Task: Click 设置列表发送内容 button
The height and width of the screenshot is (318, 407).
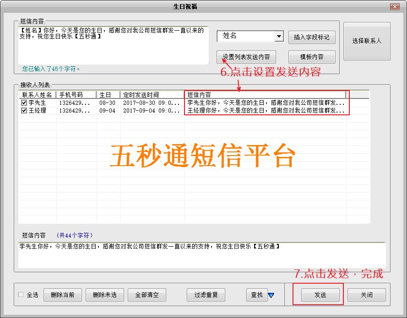Action: [x=246, y=57]
